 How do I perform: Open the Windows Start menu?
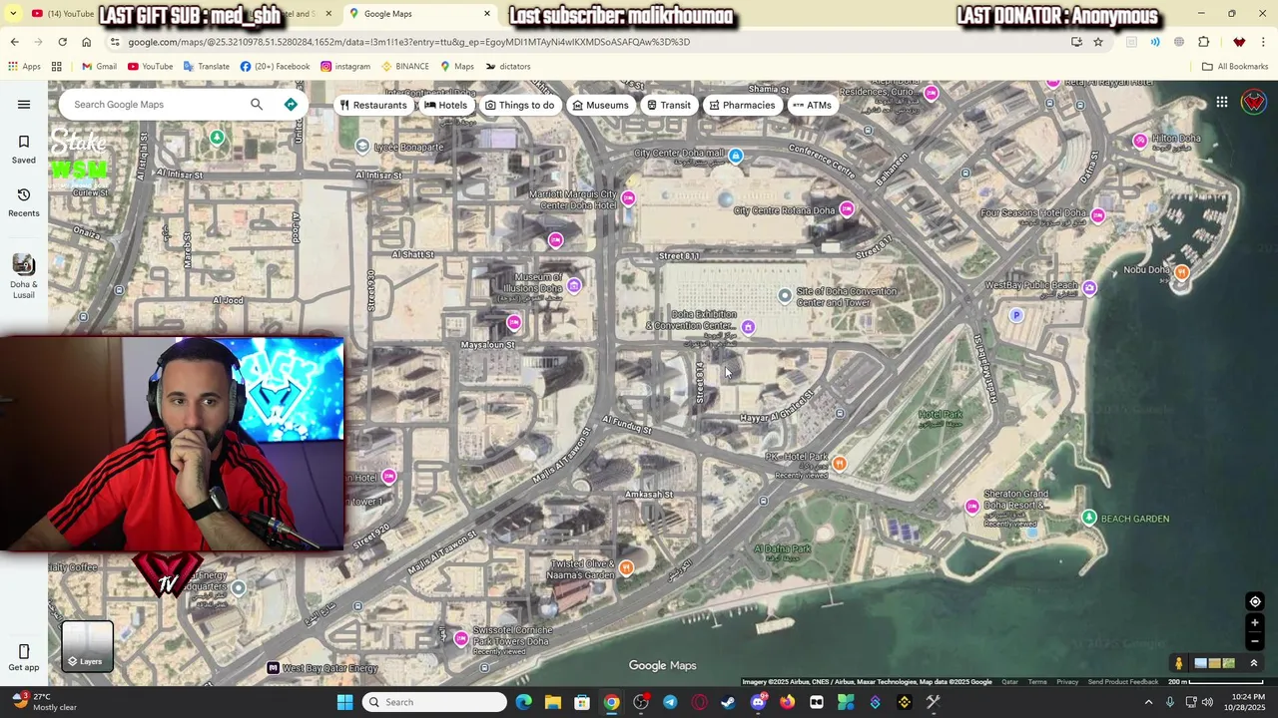click(x=344, y=702)
